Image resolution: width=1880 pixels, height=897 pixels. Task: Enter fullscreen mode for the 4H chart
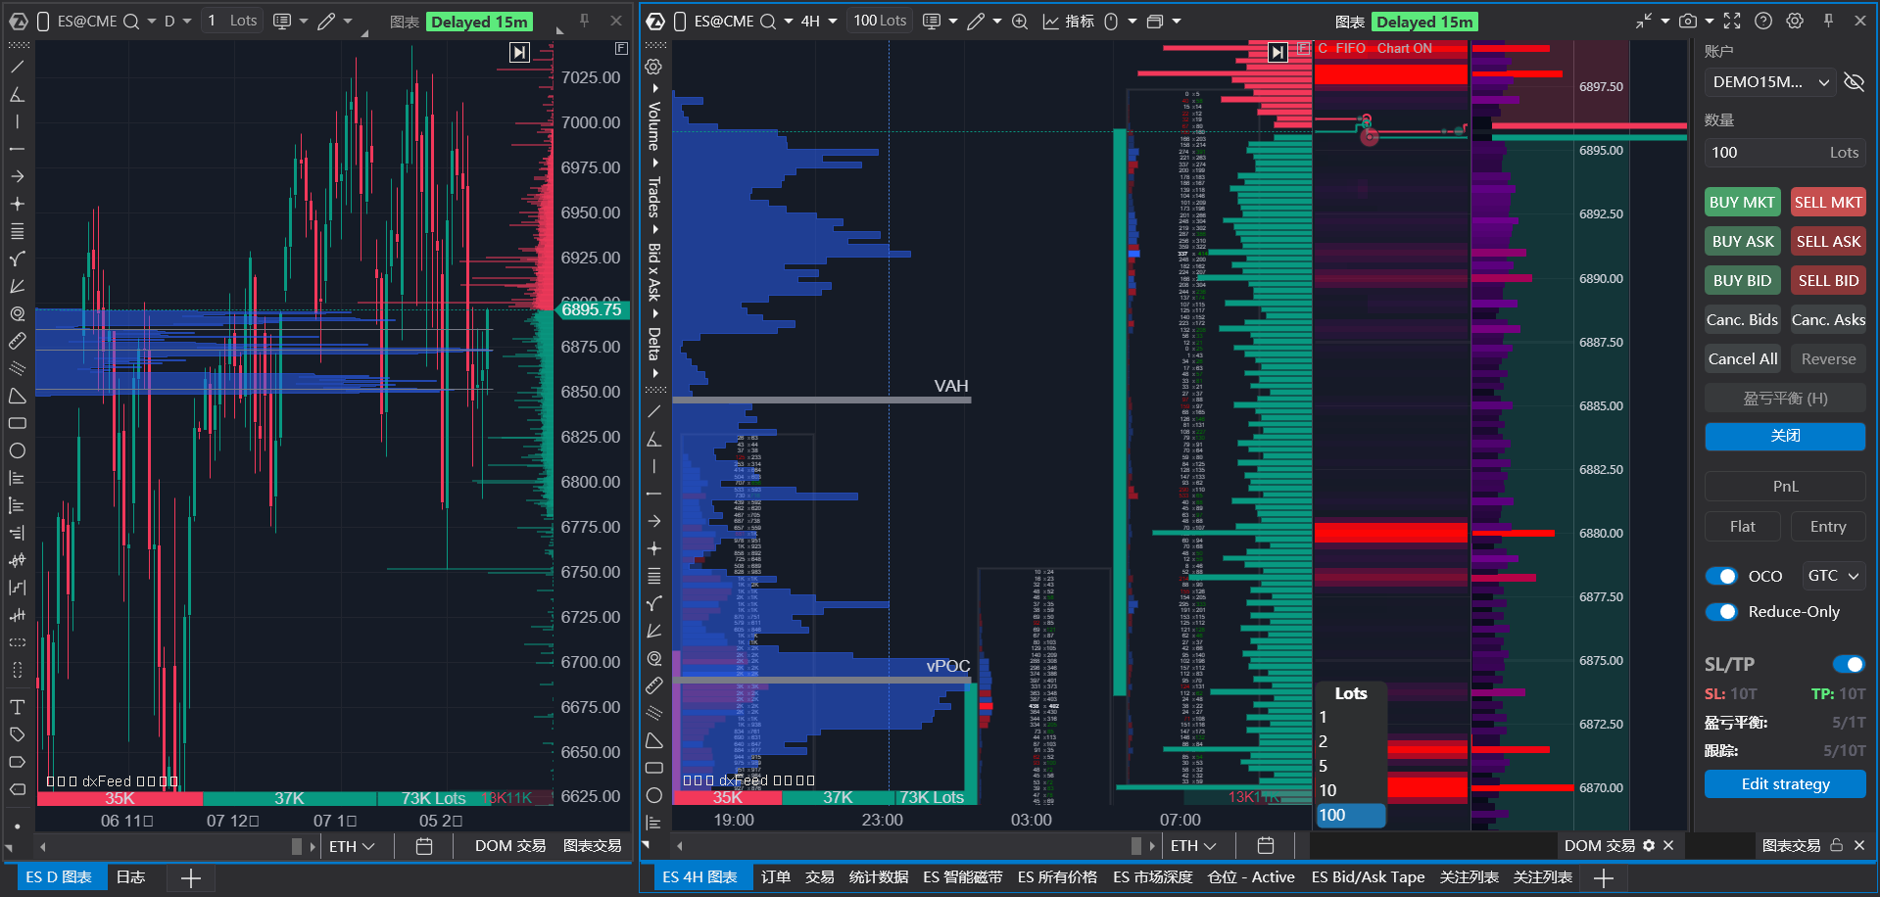(1732, 21)
